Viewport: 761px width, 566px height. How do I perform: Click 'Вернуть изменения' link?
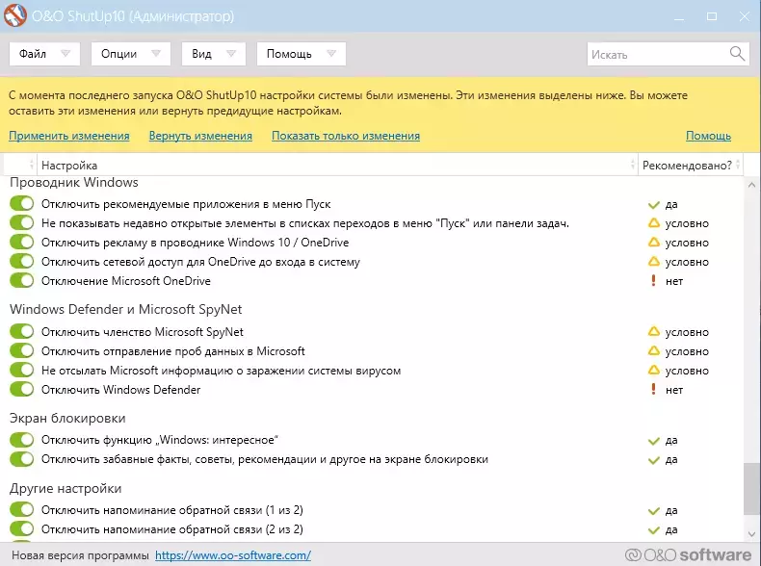pyautogui.click(x=200, y=136)
